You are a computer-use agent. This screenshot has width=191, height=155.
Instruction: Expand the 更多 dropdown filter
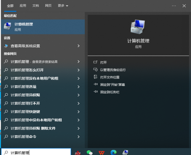coord(63,6)
